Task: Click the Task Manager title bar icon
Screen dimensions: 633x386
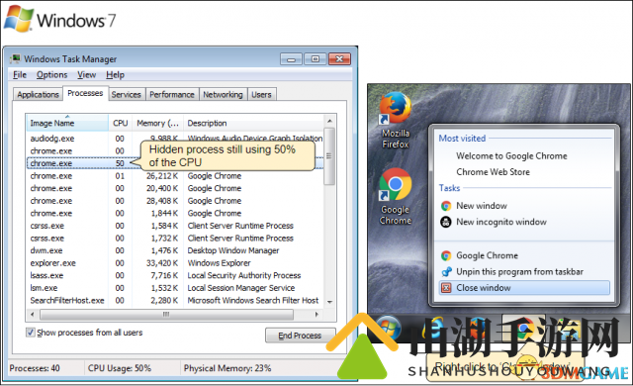Action: coord(16,58)
